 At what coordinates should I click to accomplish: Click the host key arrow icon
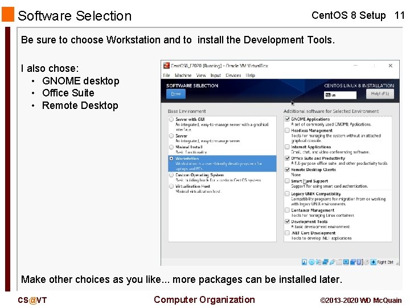point(374,262)
